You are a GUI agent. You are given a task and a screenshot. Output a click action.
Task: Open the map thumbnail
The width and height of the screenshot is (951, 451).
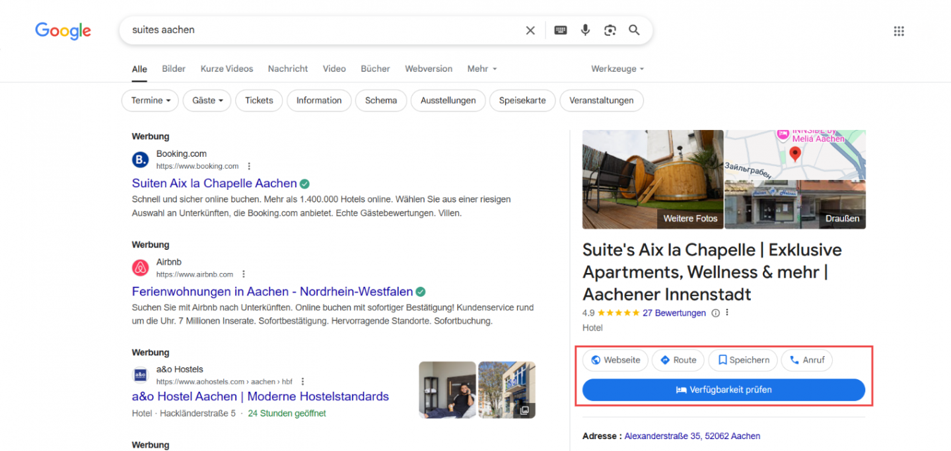795,154
